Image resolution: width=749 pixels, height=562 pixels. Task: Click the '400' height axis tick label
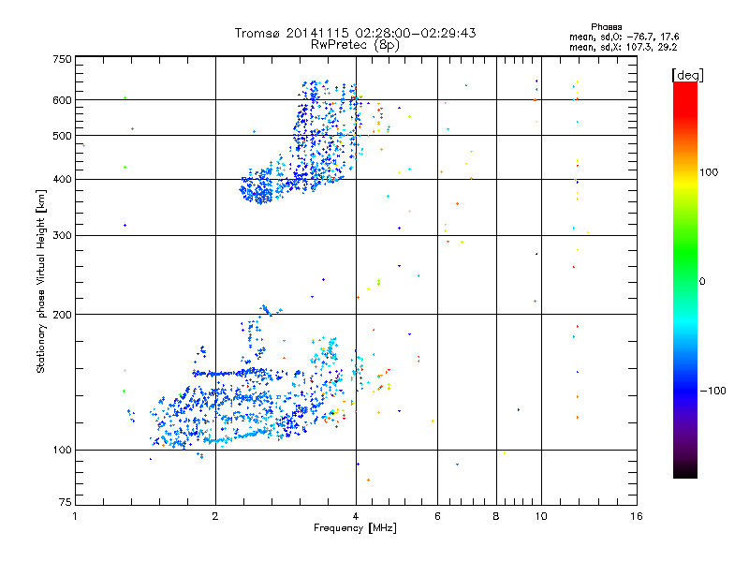click(62, 180)
